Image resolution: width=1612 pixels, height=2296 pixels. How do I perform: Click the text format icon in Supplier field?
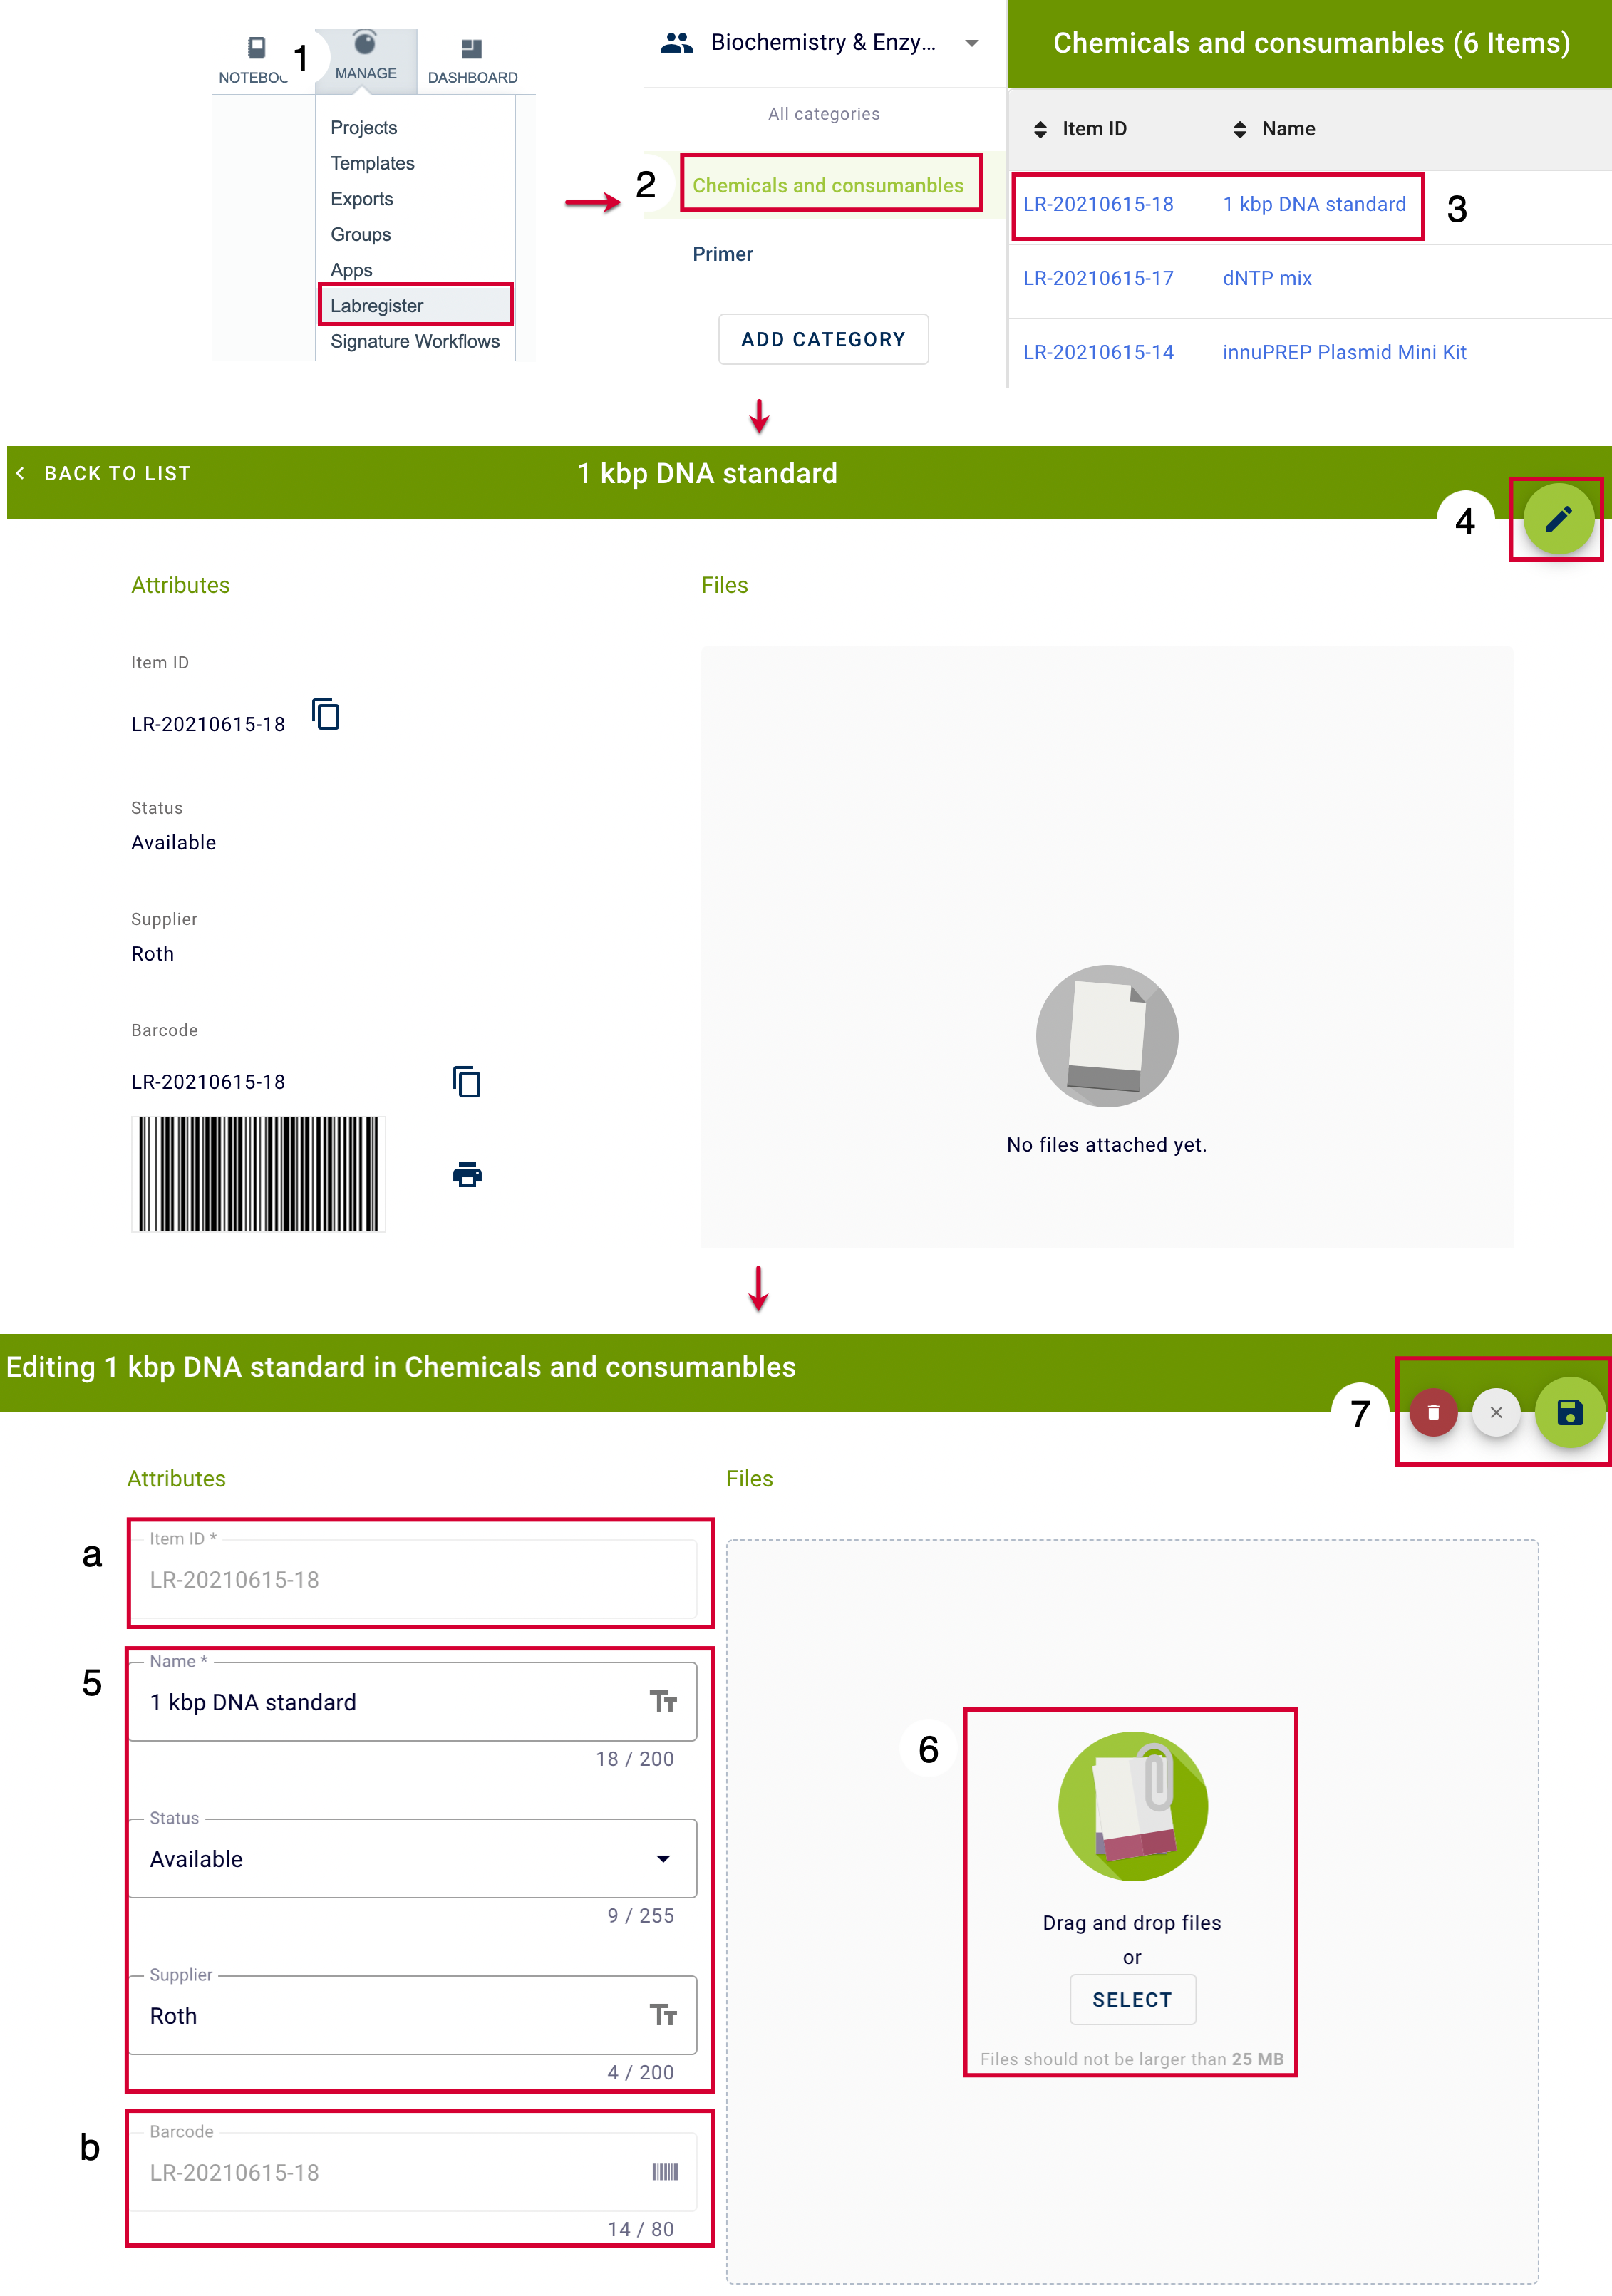click(x=663, y=2015)
